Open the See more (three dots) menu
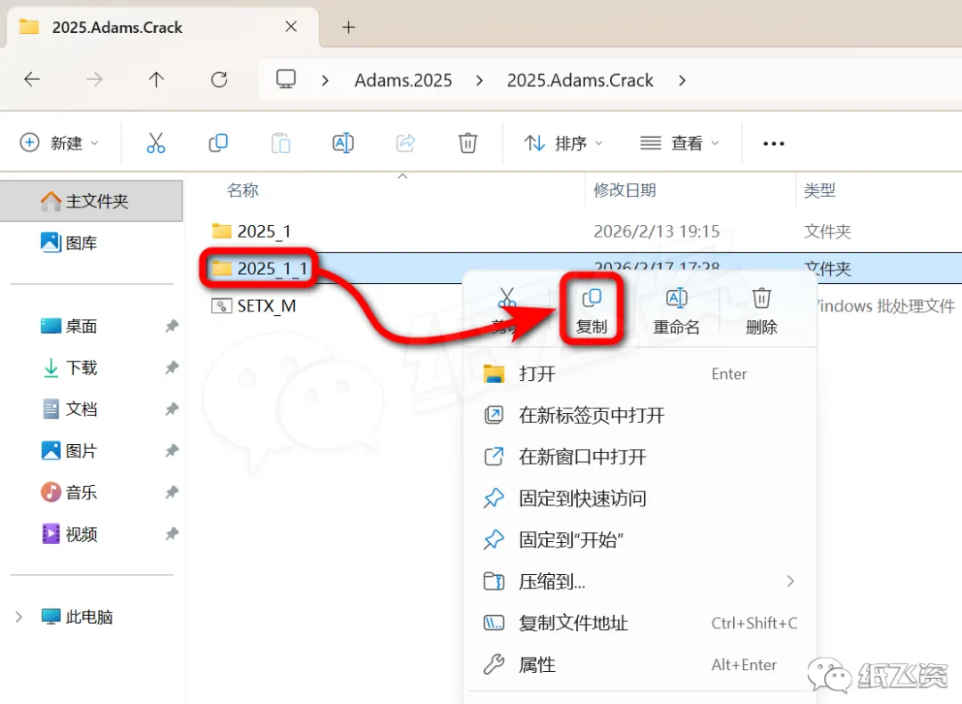This screenshot has width=962, height=704. tap(774, 143)
